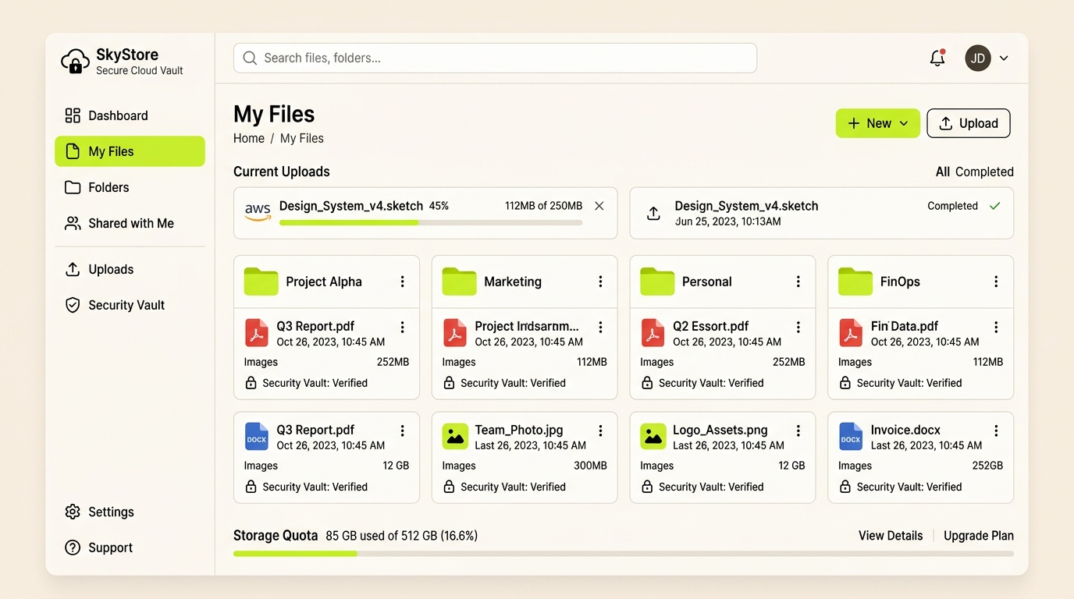
Task: Click the Team_Photo.jpg image icon
Action: point(455,437)
